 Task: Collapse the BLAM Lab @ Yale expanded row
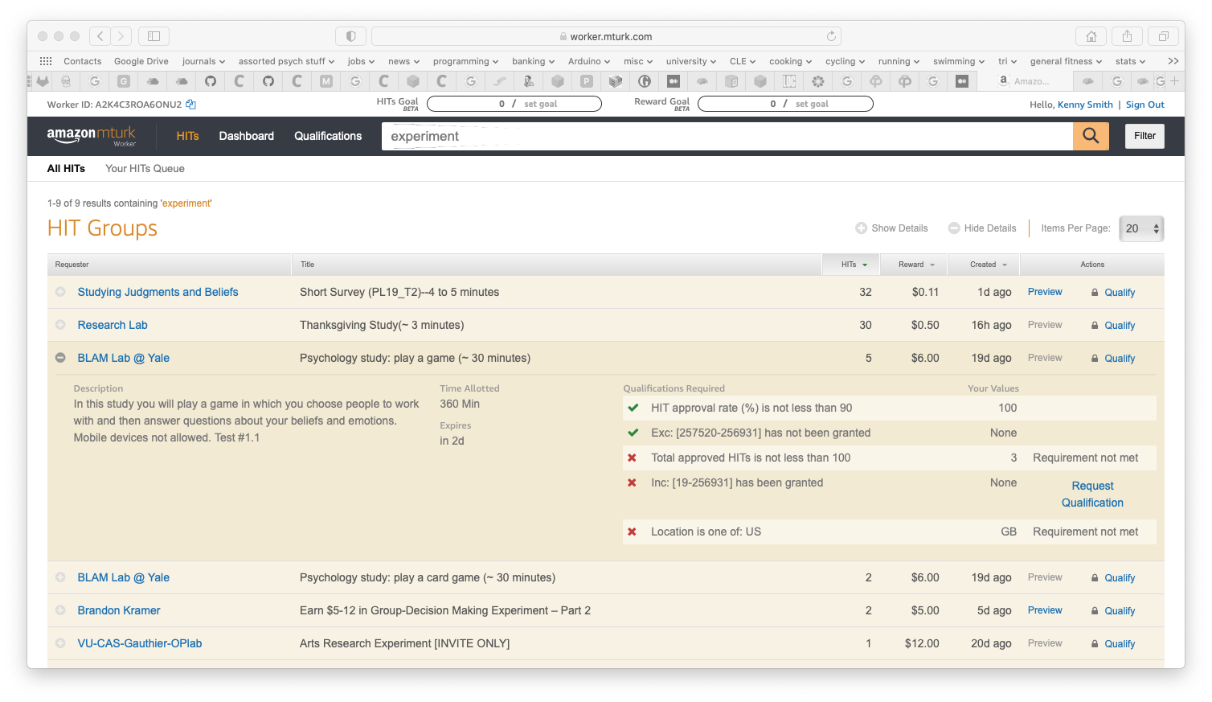tap(60, 358)
